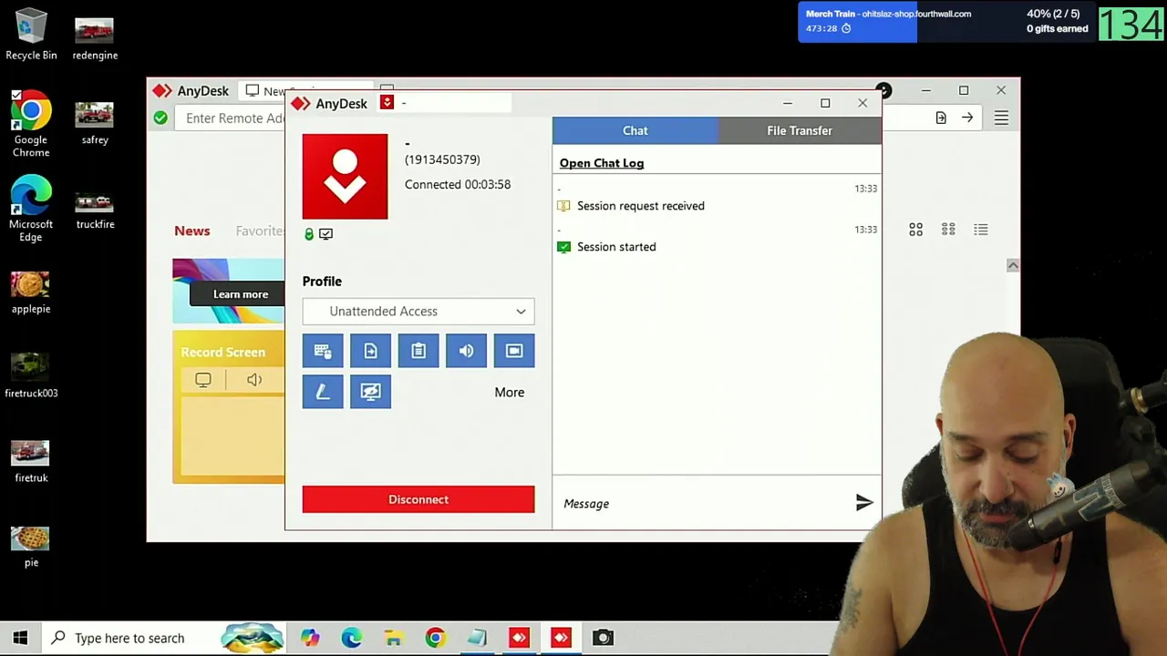Select applepie desktop file
The height and width of the screenshot is (656, 1167).
(31, 292)
